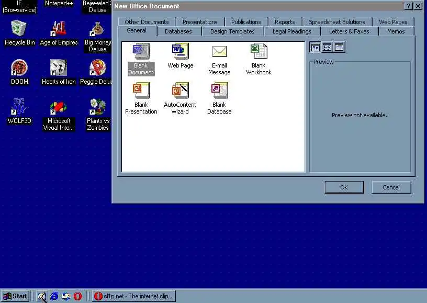427x303 pixels.
Task: Select the Age of Empires shortcut
Action: (x=59, y=33)
